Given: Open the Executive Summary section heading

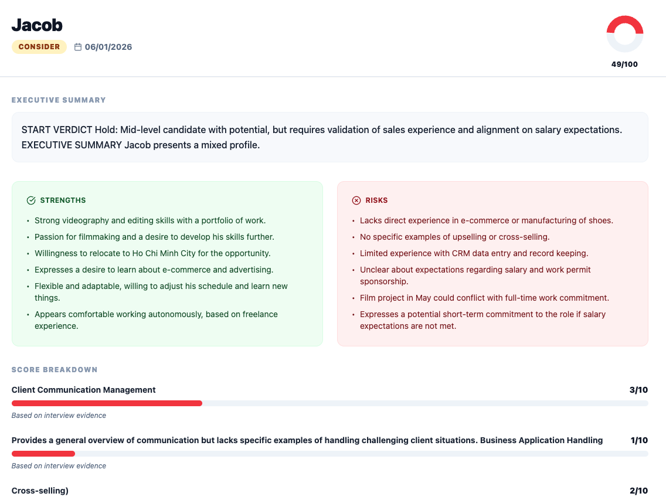Looking at the screenshot, I should (59, 100).
